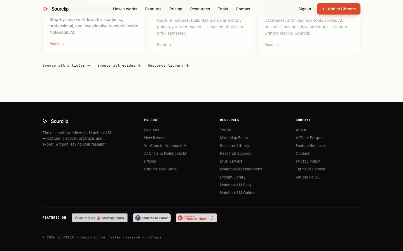Click the Sourclip logo icon in the footer
The width and height of the screenshot is (403, 251).
45,121
